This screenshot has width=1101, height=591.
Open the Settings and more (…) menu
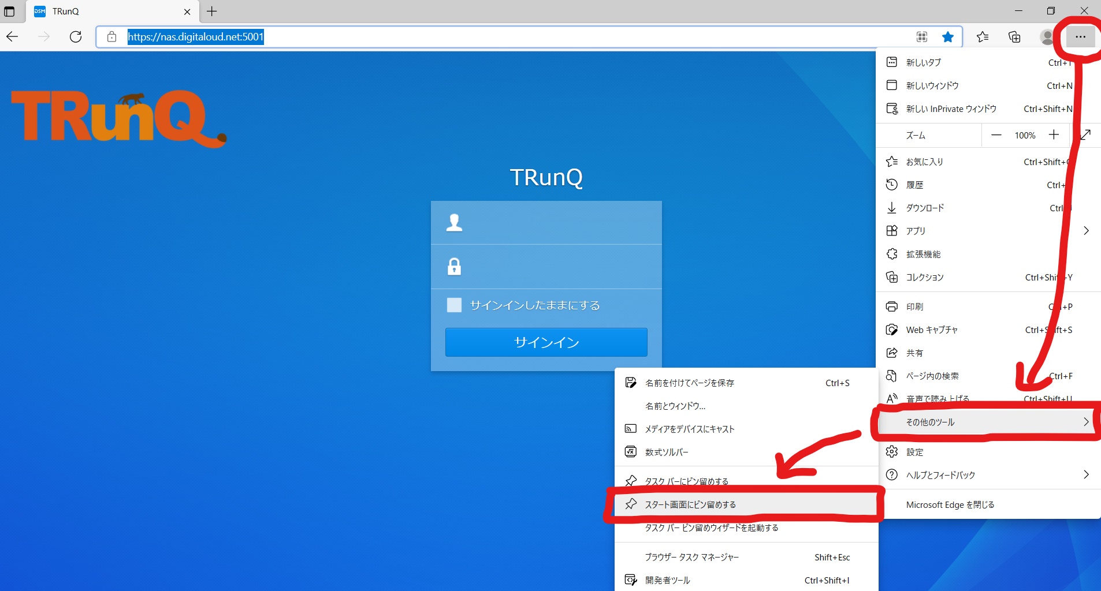point(1080,37)
